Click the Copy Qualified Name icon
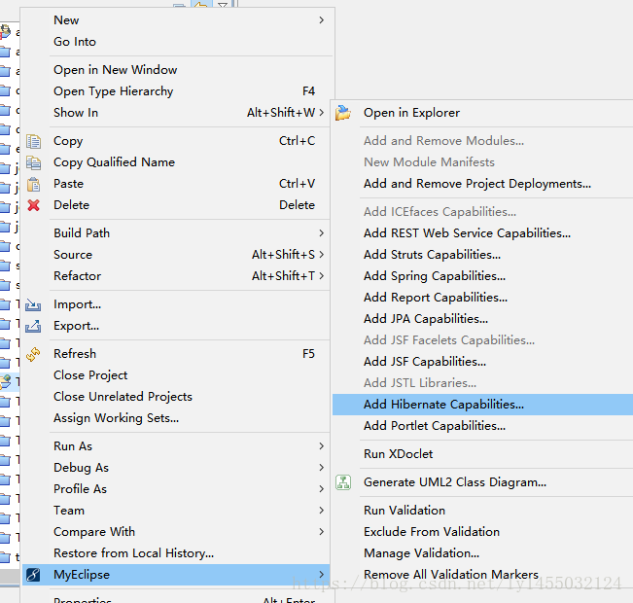Image resolution: width=633 pixels, height=603 pixels. tap(33, 162)
